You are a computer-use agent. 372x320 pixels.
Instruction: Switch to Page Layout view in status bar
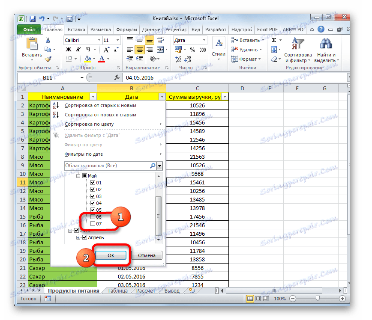(x=258, y=299)
